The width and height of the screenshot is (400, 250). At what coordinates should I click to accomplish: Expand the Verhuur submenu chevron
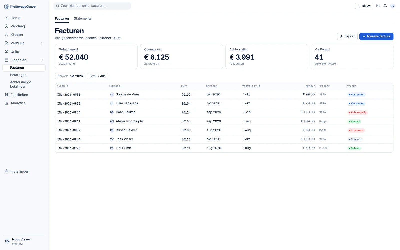click(x=42, y=43)
